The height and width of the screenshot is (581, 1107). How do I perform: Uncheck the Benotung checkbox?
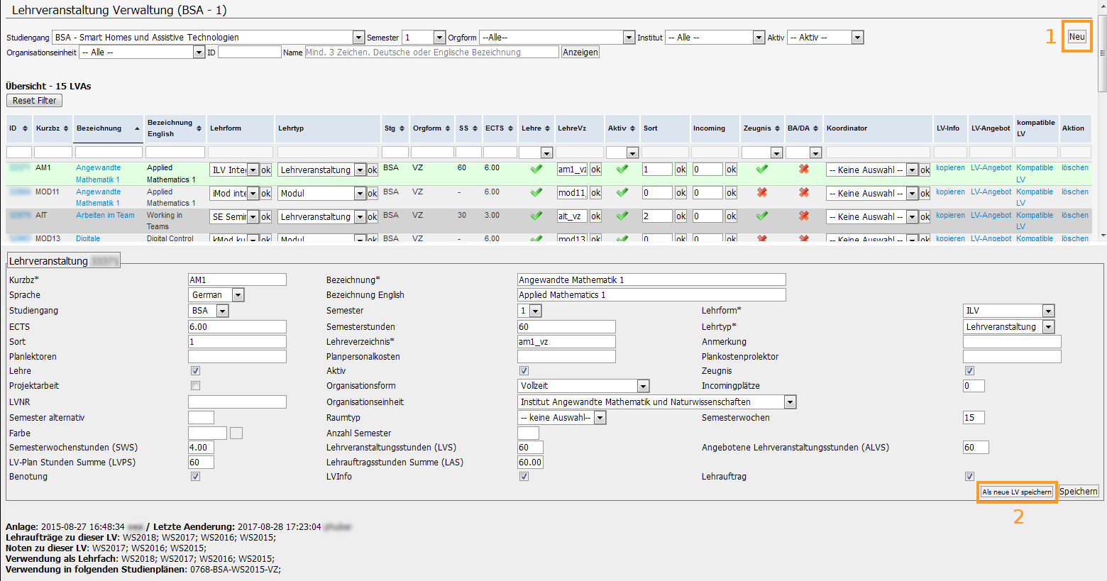pos(195,477)
